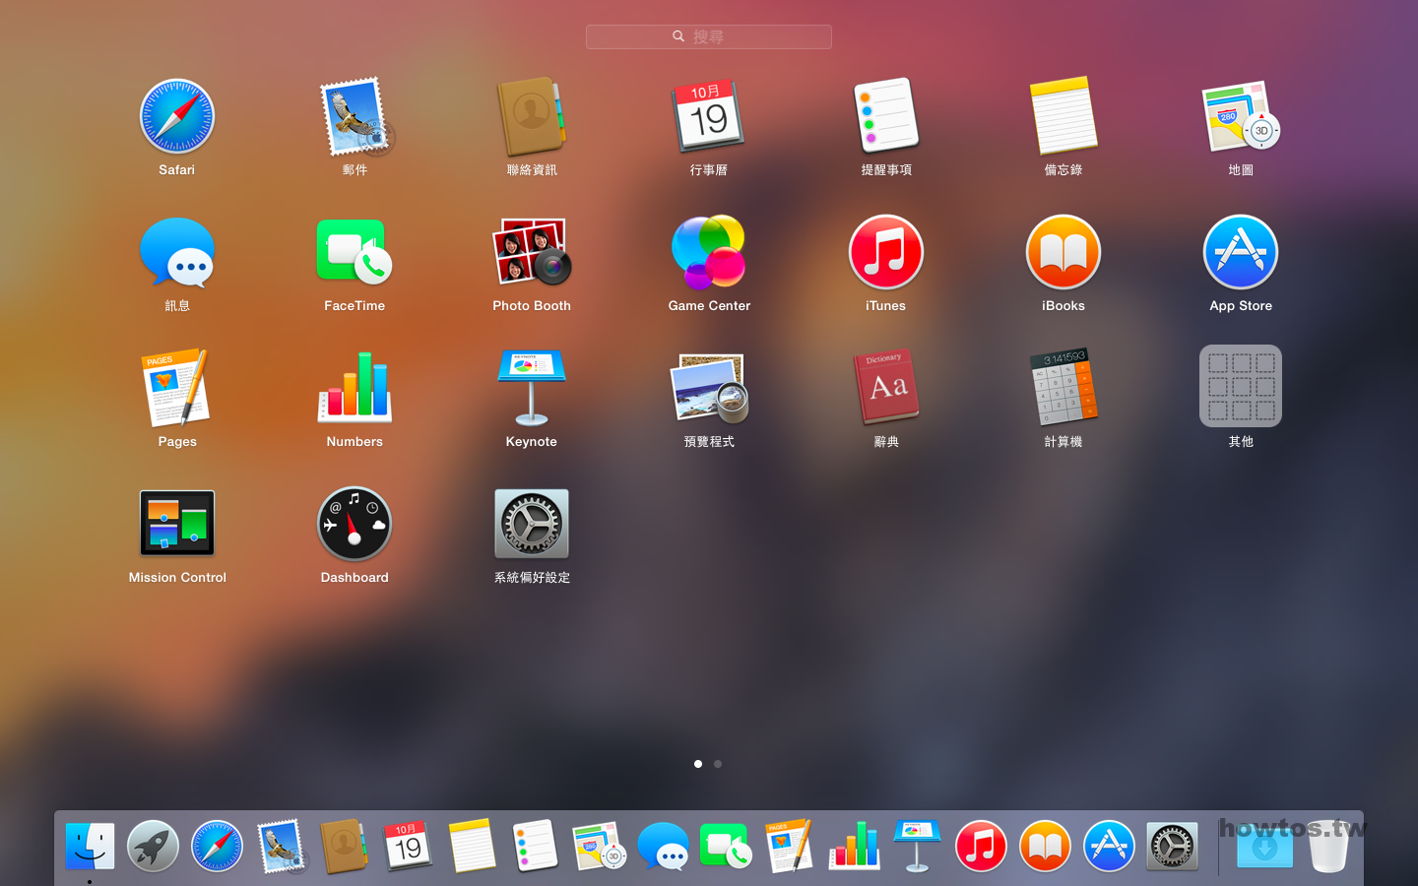Open iBooks in the Launchpad grid
Screen dimensions: 1418x886
(x=1063, y=253)
